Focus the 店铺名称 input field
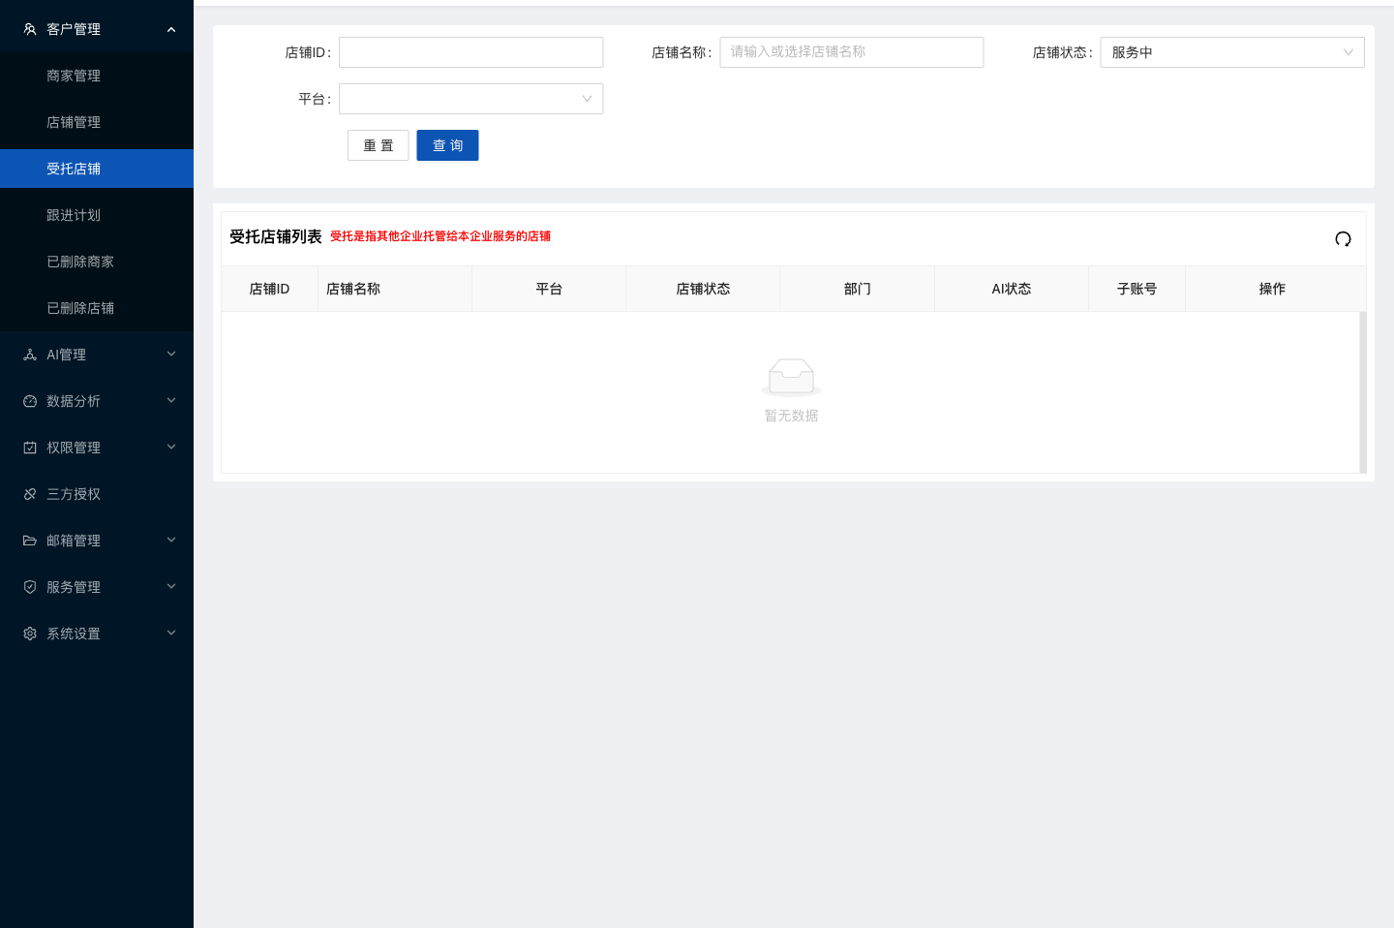 851,52
